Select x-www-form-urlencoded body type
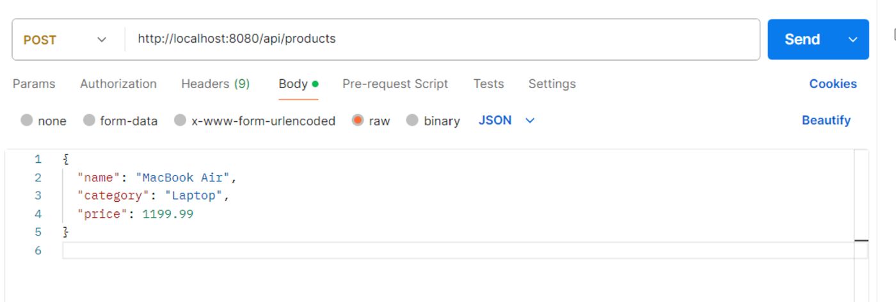 pyautogui.click(x=180, y=120)
